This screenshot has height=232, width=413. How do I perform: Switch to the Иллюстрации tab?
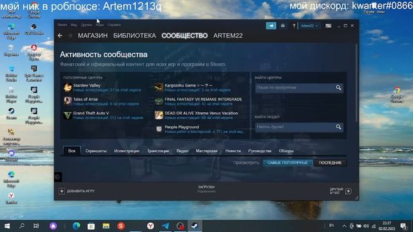pyautogui.click(x=126, y=151)
